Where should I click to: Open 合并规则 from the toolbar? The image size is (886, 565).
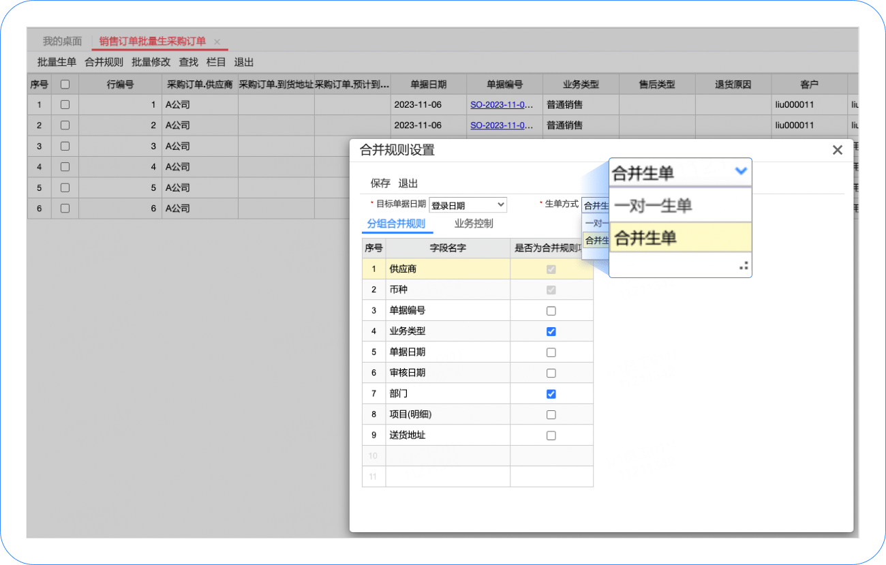(104, 62)
